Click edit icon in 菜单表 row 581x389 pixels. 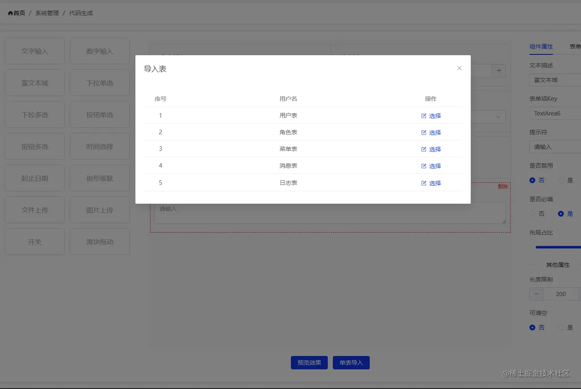pos(424,149)
